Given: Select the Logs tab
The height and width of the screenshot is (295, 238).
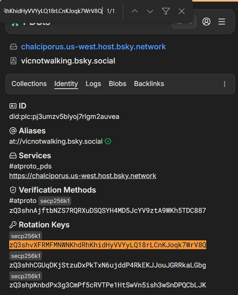Looking at the screenshot, I should [93, 84].
